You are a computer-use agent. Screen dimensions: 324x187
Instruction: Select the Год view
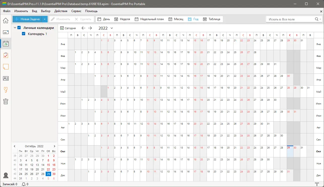point(193,19)
